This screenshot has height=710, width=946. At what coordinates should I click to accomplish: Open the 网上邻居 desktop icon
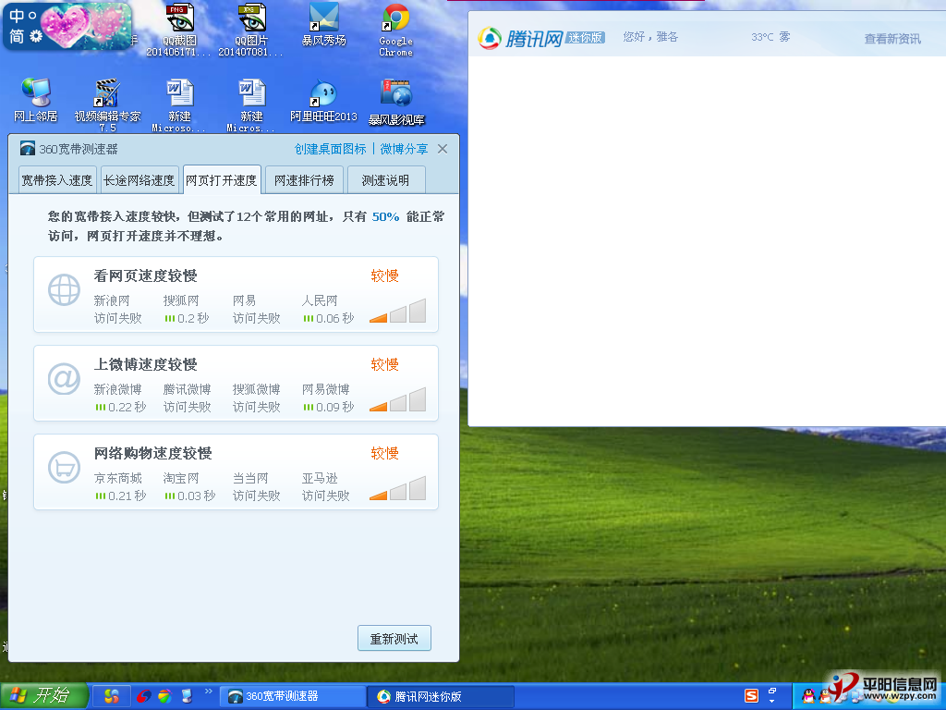point(36,100)
